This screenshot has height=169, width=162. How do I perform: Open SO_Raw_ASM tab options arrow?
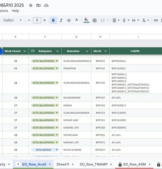tap(149, 164)
